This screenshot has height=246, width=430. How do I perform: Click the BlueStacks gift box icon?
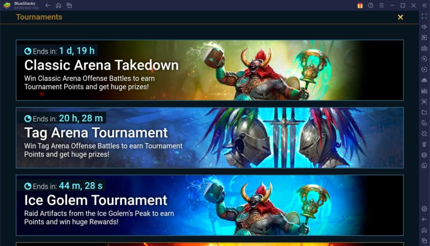point(360,5)
